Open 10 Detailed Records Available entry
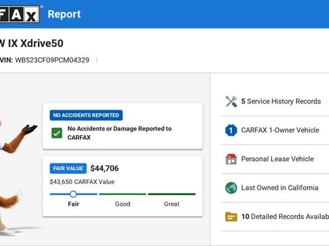This screenshot has height=246, width=329. [x=275, y=216]
